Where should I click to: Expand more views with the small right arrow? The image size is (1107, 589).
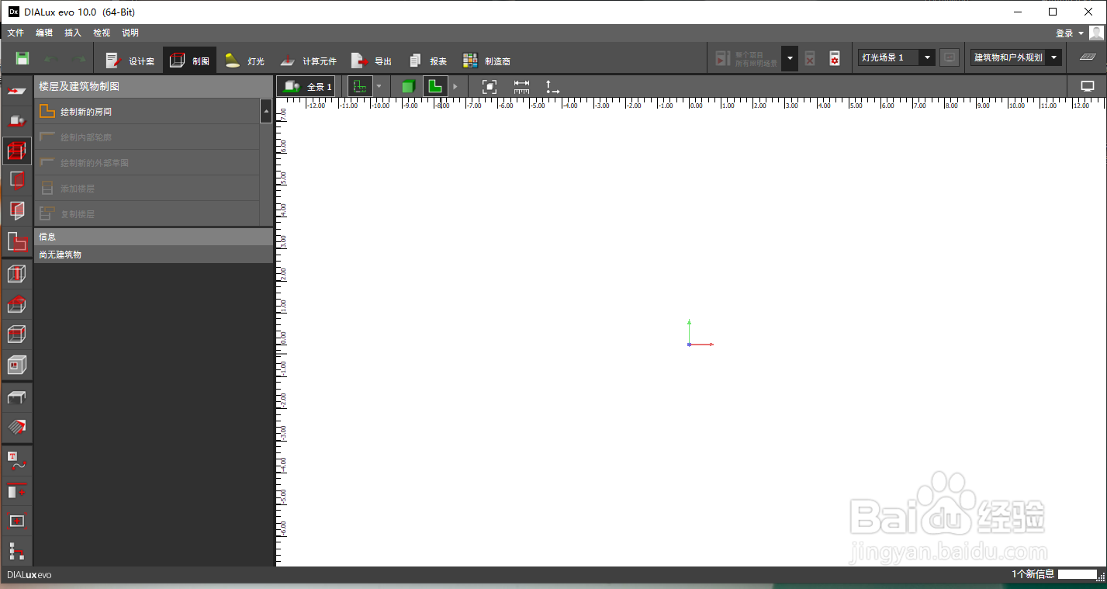(x=455, y=86)
